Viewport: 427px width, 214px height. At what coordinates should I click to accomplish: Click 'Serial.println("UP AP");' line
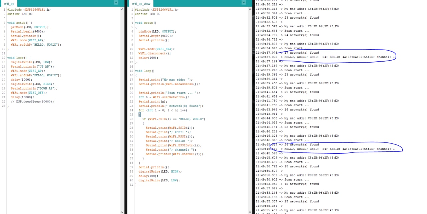click(32, 66)
